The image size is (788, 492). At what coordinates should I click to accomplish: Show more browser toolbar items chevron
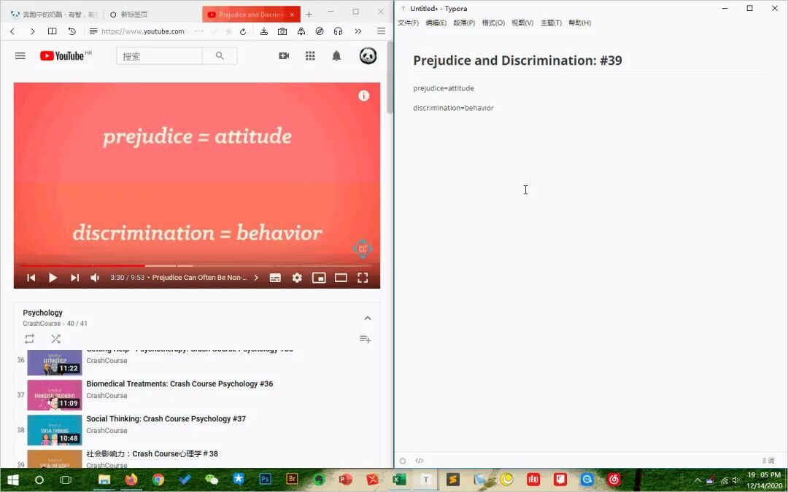click(358, 31)
